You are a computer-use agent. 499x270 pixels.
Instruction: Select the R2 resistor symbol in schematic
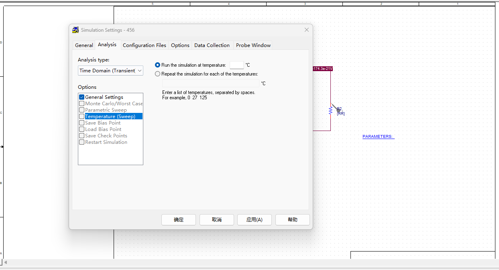pyautogui.click(x=331, y=110)
